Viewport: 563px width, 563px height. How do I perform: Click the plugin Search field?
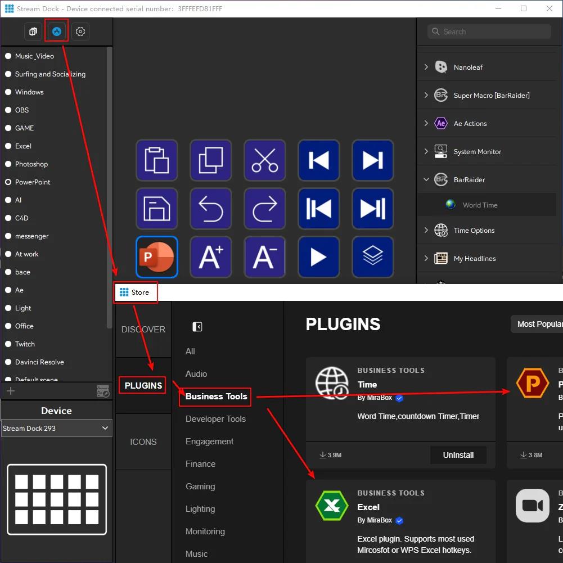click(489, 31)
